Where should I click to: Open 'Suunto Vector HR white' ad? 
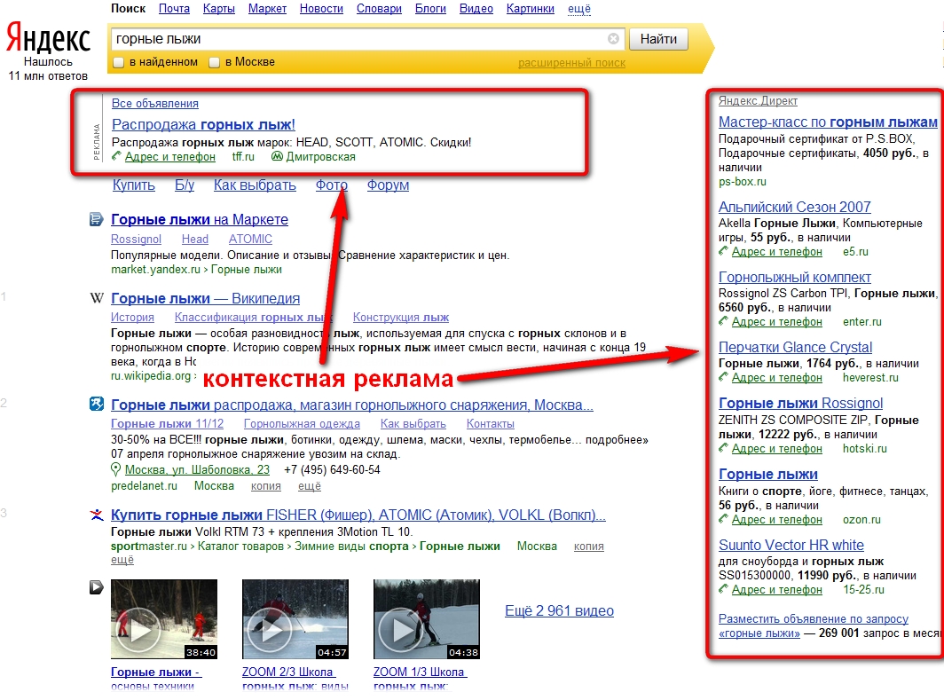[791, 546]
